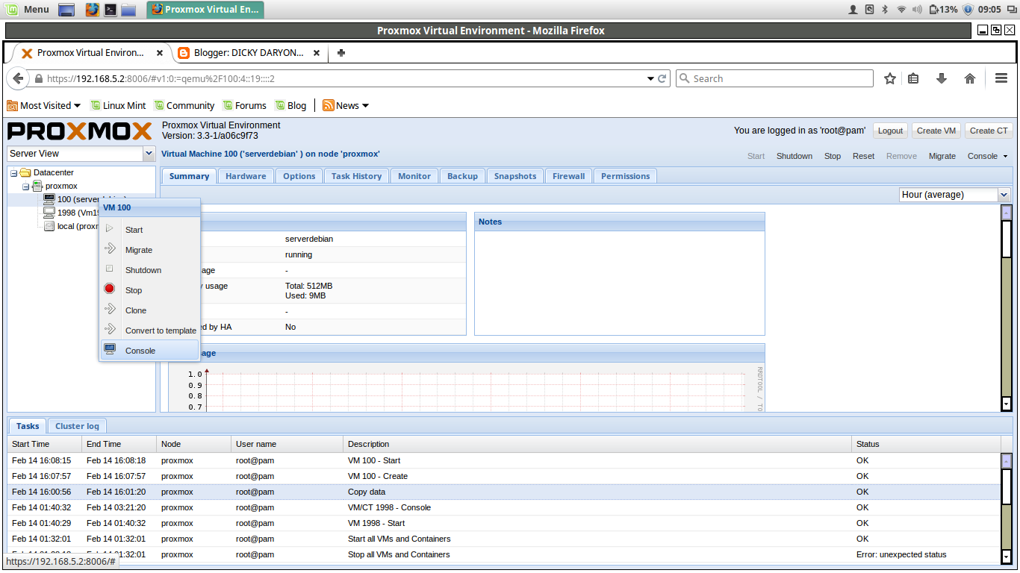Click the summary panel vertical scrollbar down arrow
1020x573 pixels.
click(x=1006, y=403)
